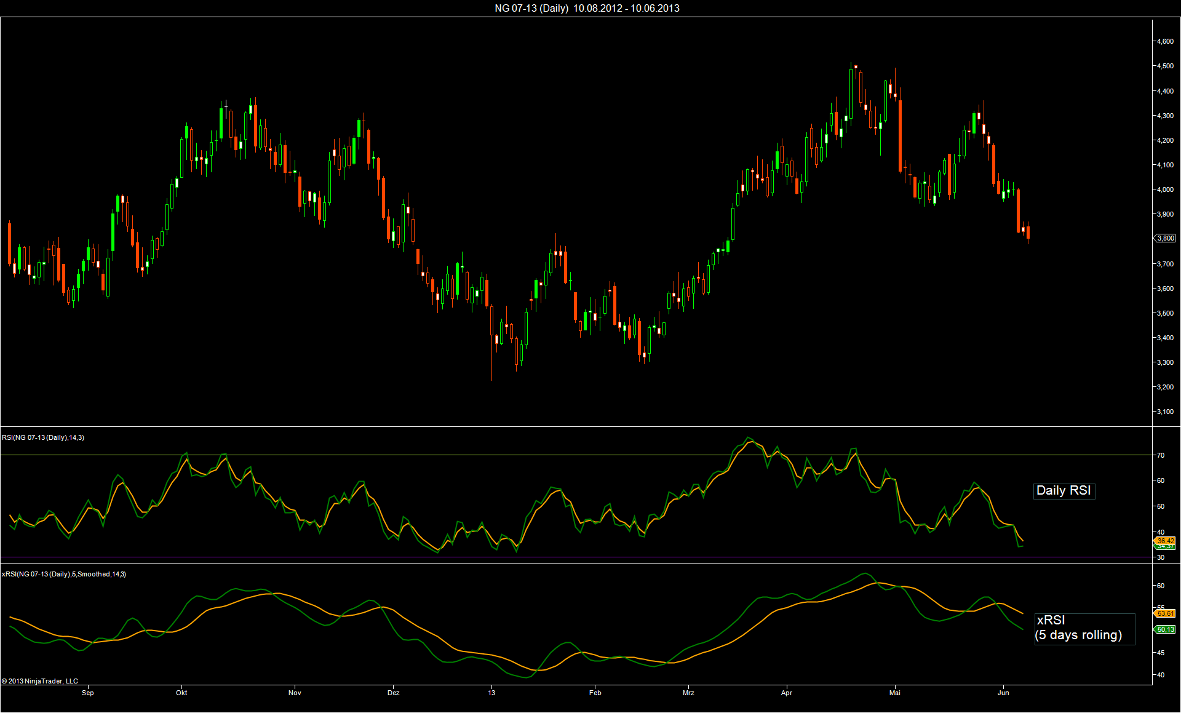
Task: Select the Daily RSI text annotation
Action: (1064, 490)
